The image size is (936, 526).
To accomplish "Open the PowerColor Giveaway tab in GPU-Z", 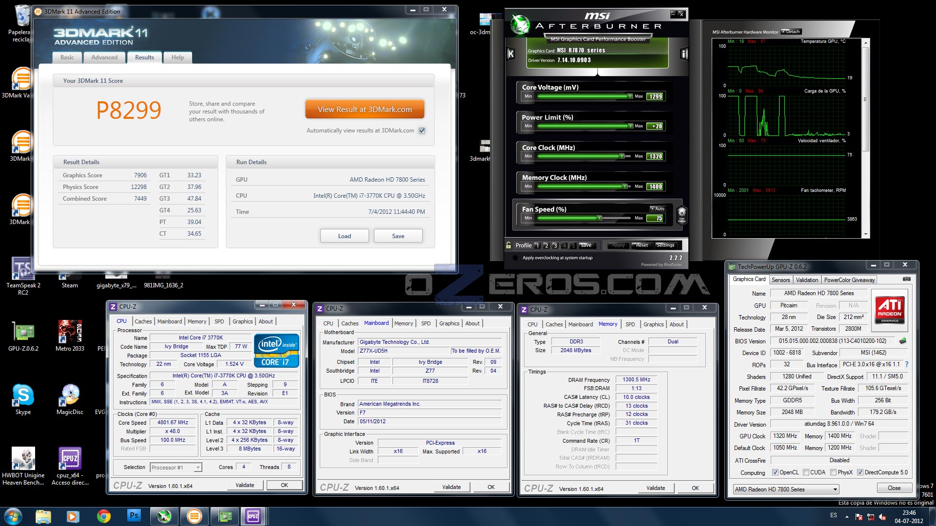I will coord(849,280).
